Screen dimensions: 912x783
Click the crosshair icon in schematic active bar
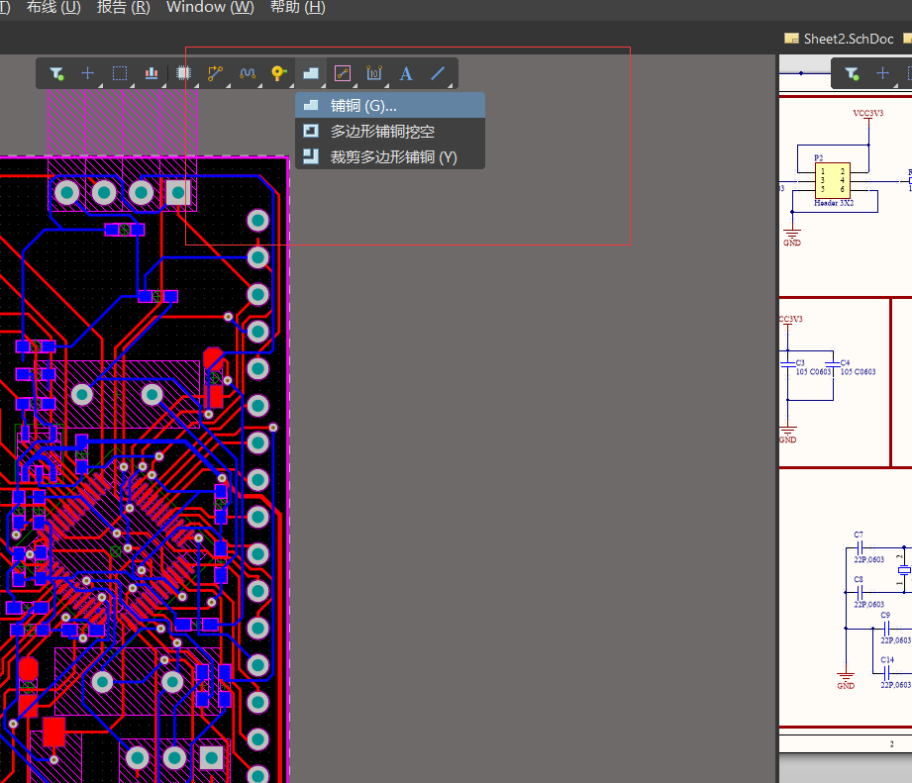(883, 73)
